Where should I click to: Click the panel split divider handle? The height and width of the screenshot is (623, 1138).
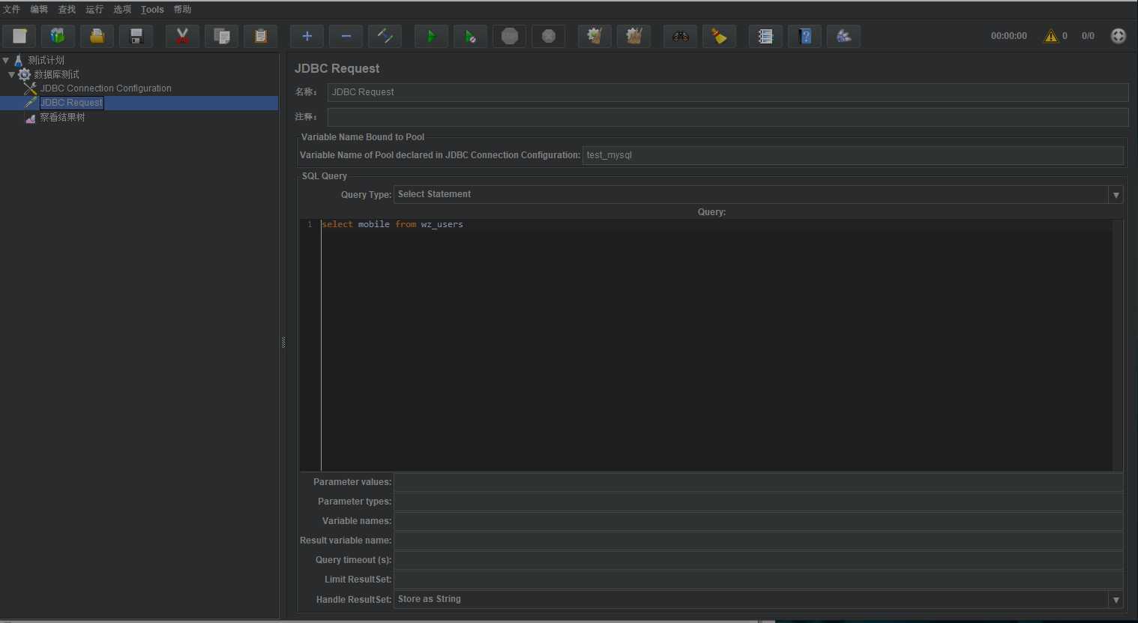pos(283,342)
